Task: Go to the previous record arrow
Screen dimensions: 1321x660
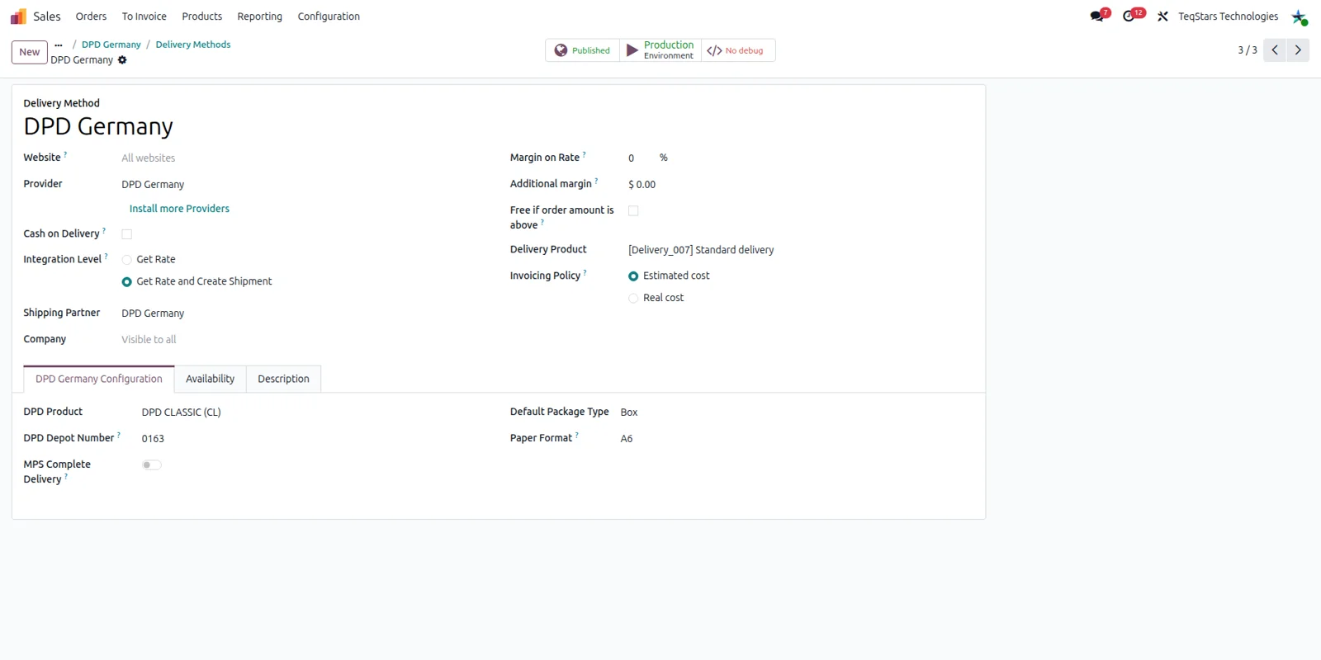Action: point(1275,50)
